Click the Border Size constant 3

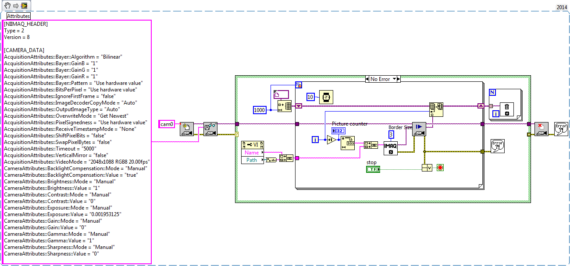click(391, 134)
